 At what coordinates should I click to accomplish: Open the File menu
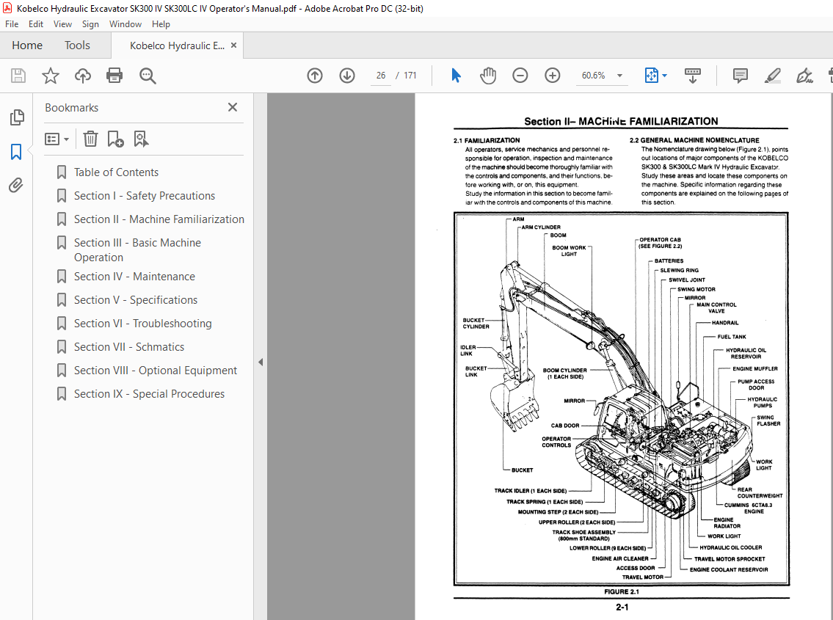[12, 24]
